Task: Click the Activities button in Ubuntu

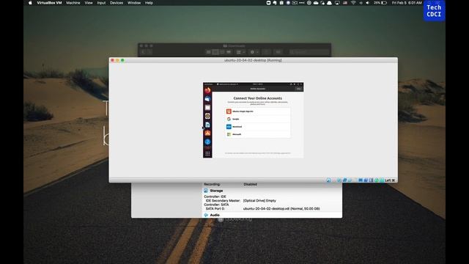Action: click(x=208, y=84)
